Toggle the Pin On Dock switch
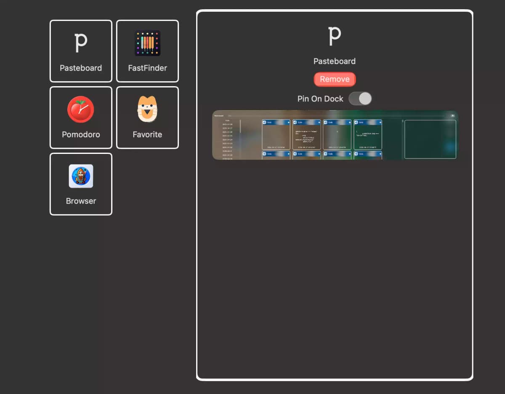The image size is (505, 394). click(360, 99)
